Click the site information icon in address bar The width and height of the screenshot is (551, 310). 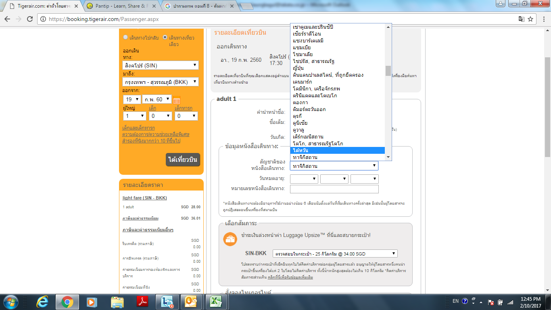[44, 19]
